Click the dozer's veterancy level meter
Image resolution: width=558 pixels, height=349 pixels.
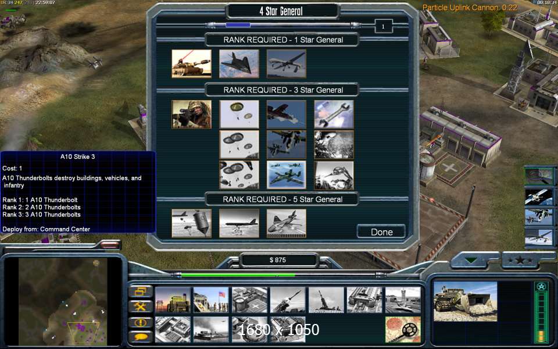[x=541, y=312]
